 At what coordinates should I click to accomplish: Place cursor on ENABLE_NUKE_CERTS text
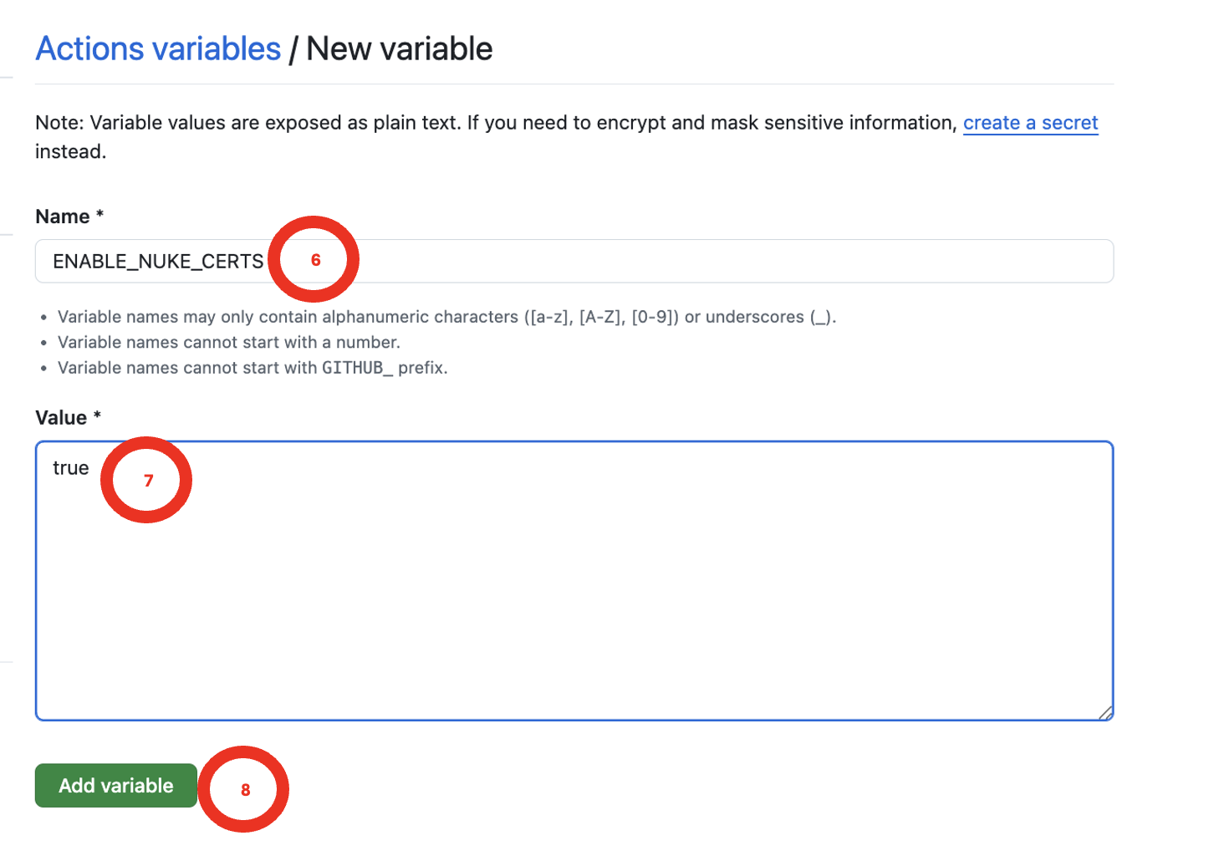pos(158,262)
